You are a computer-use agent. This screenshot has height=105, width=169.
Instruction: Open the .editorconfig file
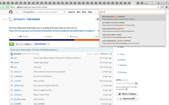(18, 86)
